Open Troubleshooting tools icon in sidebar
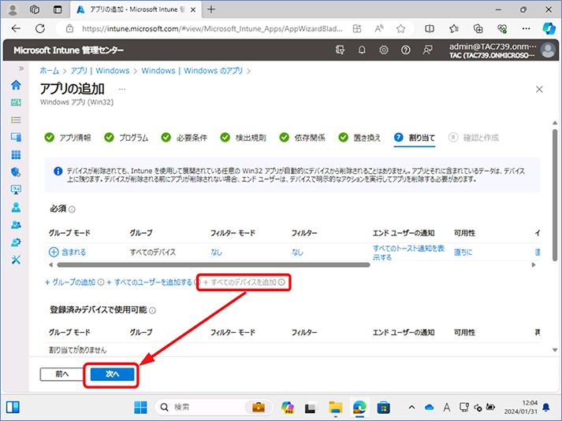This screenshot has height=421, width=562. (16, 260)
